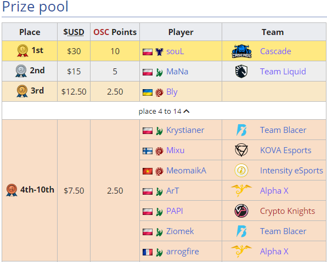Image resolution: width=327 pixels, height=262 pixels.
Task: Click the Cascade team logo icon
Action: (x=241, y=51)
